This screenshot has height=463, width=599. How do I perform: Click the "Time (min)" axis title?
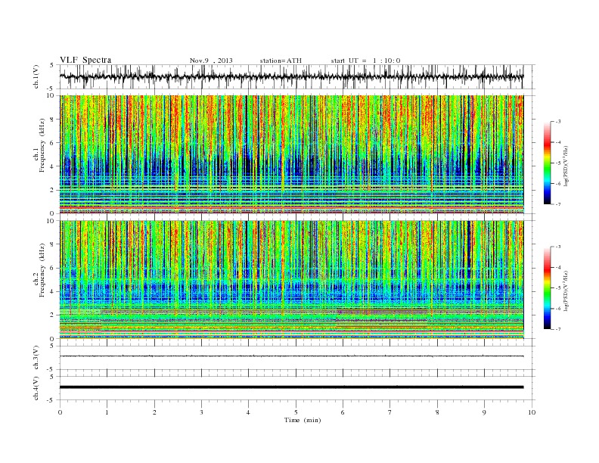[x=303, y=420]
